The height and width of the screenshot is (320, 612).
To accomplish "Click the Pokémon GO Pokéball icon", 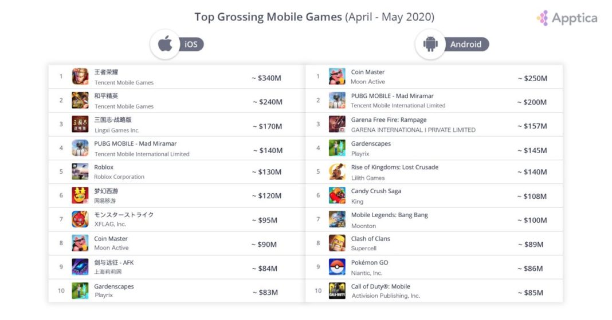I will point(337,267).
